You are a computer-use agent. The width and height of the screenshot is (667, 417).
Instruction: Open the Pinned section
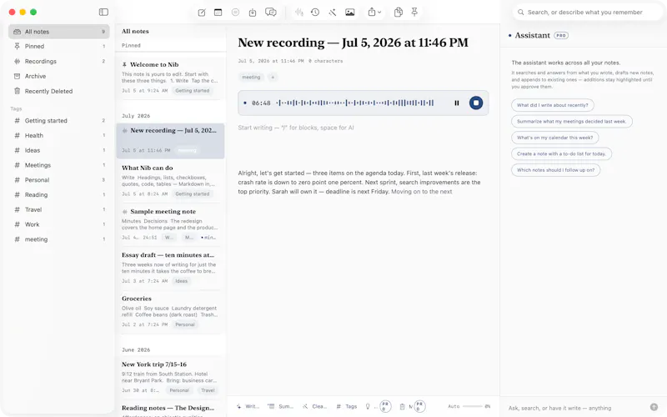pos(59,47)
